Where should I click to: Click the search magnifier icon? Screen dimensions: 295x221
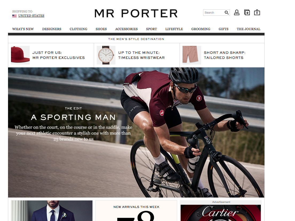tap(227, 13)
